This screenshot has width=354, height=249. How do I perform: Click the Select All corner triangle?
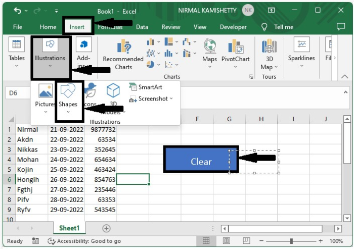[11, 119]
